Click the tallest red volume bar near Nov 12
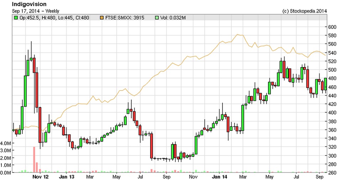The height and width of the screenshot is (184, 341). [34, 160]
